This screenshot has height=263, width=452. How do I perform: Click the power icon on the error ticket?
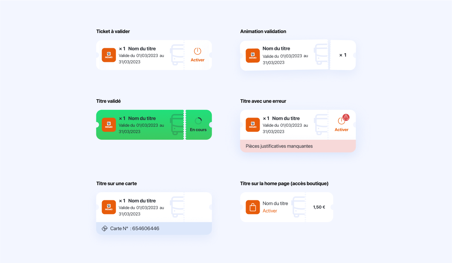pos(341,121)
